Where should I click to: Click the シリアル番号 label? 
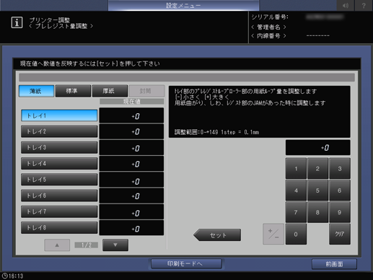[x=270, y=17]
